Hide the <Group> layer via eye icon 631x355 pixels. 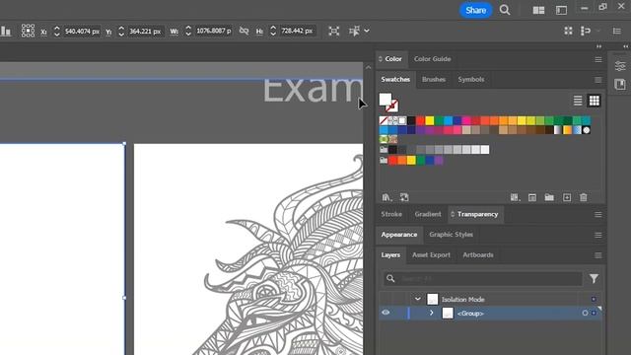[386, 313]
